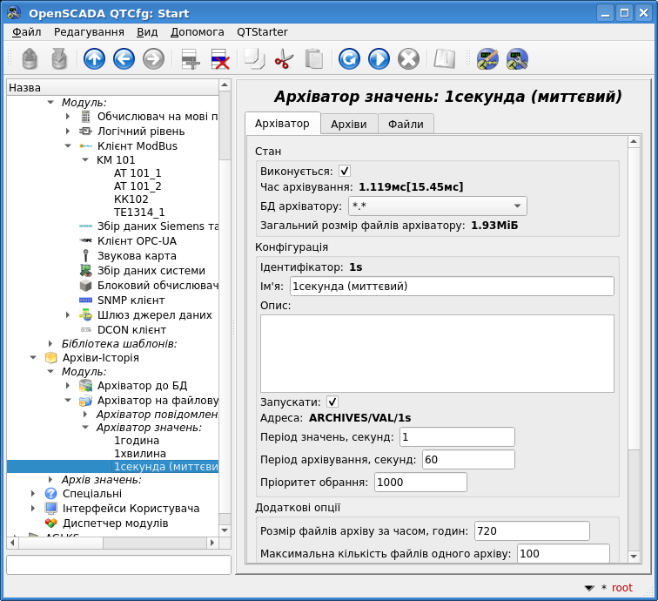Select the TE1314_1 tree item
658x601 pixels.
(139, 213)
